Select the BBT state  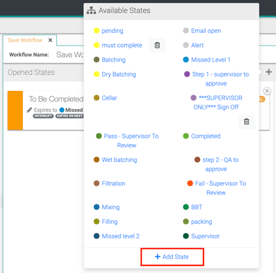pyautogui.click(x=197, y=207)
